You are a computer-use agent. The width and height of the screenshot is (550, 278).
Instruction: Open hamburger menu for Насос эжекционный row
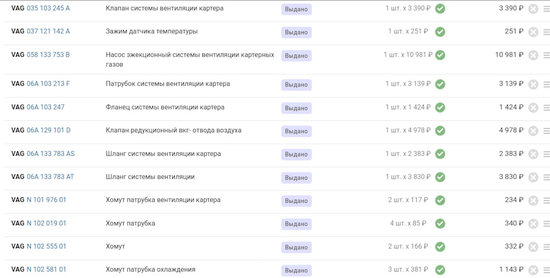tap(547, 56)
